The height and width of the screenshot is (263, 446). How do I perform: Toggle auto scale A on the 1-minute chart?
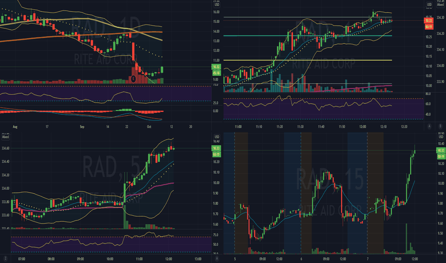click(x=429, y=126)
